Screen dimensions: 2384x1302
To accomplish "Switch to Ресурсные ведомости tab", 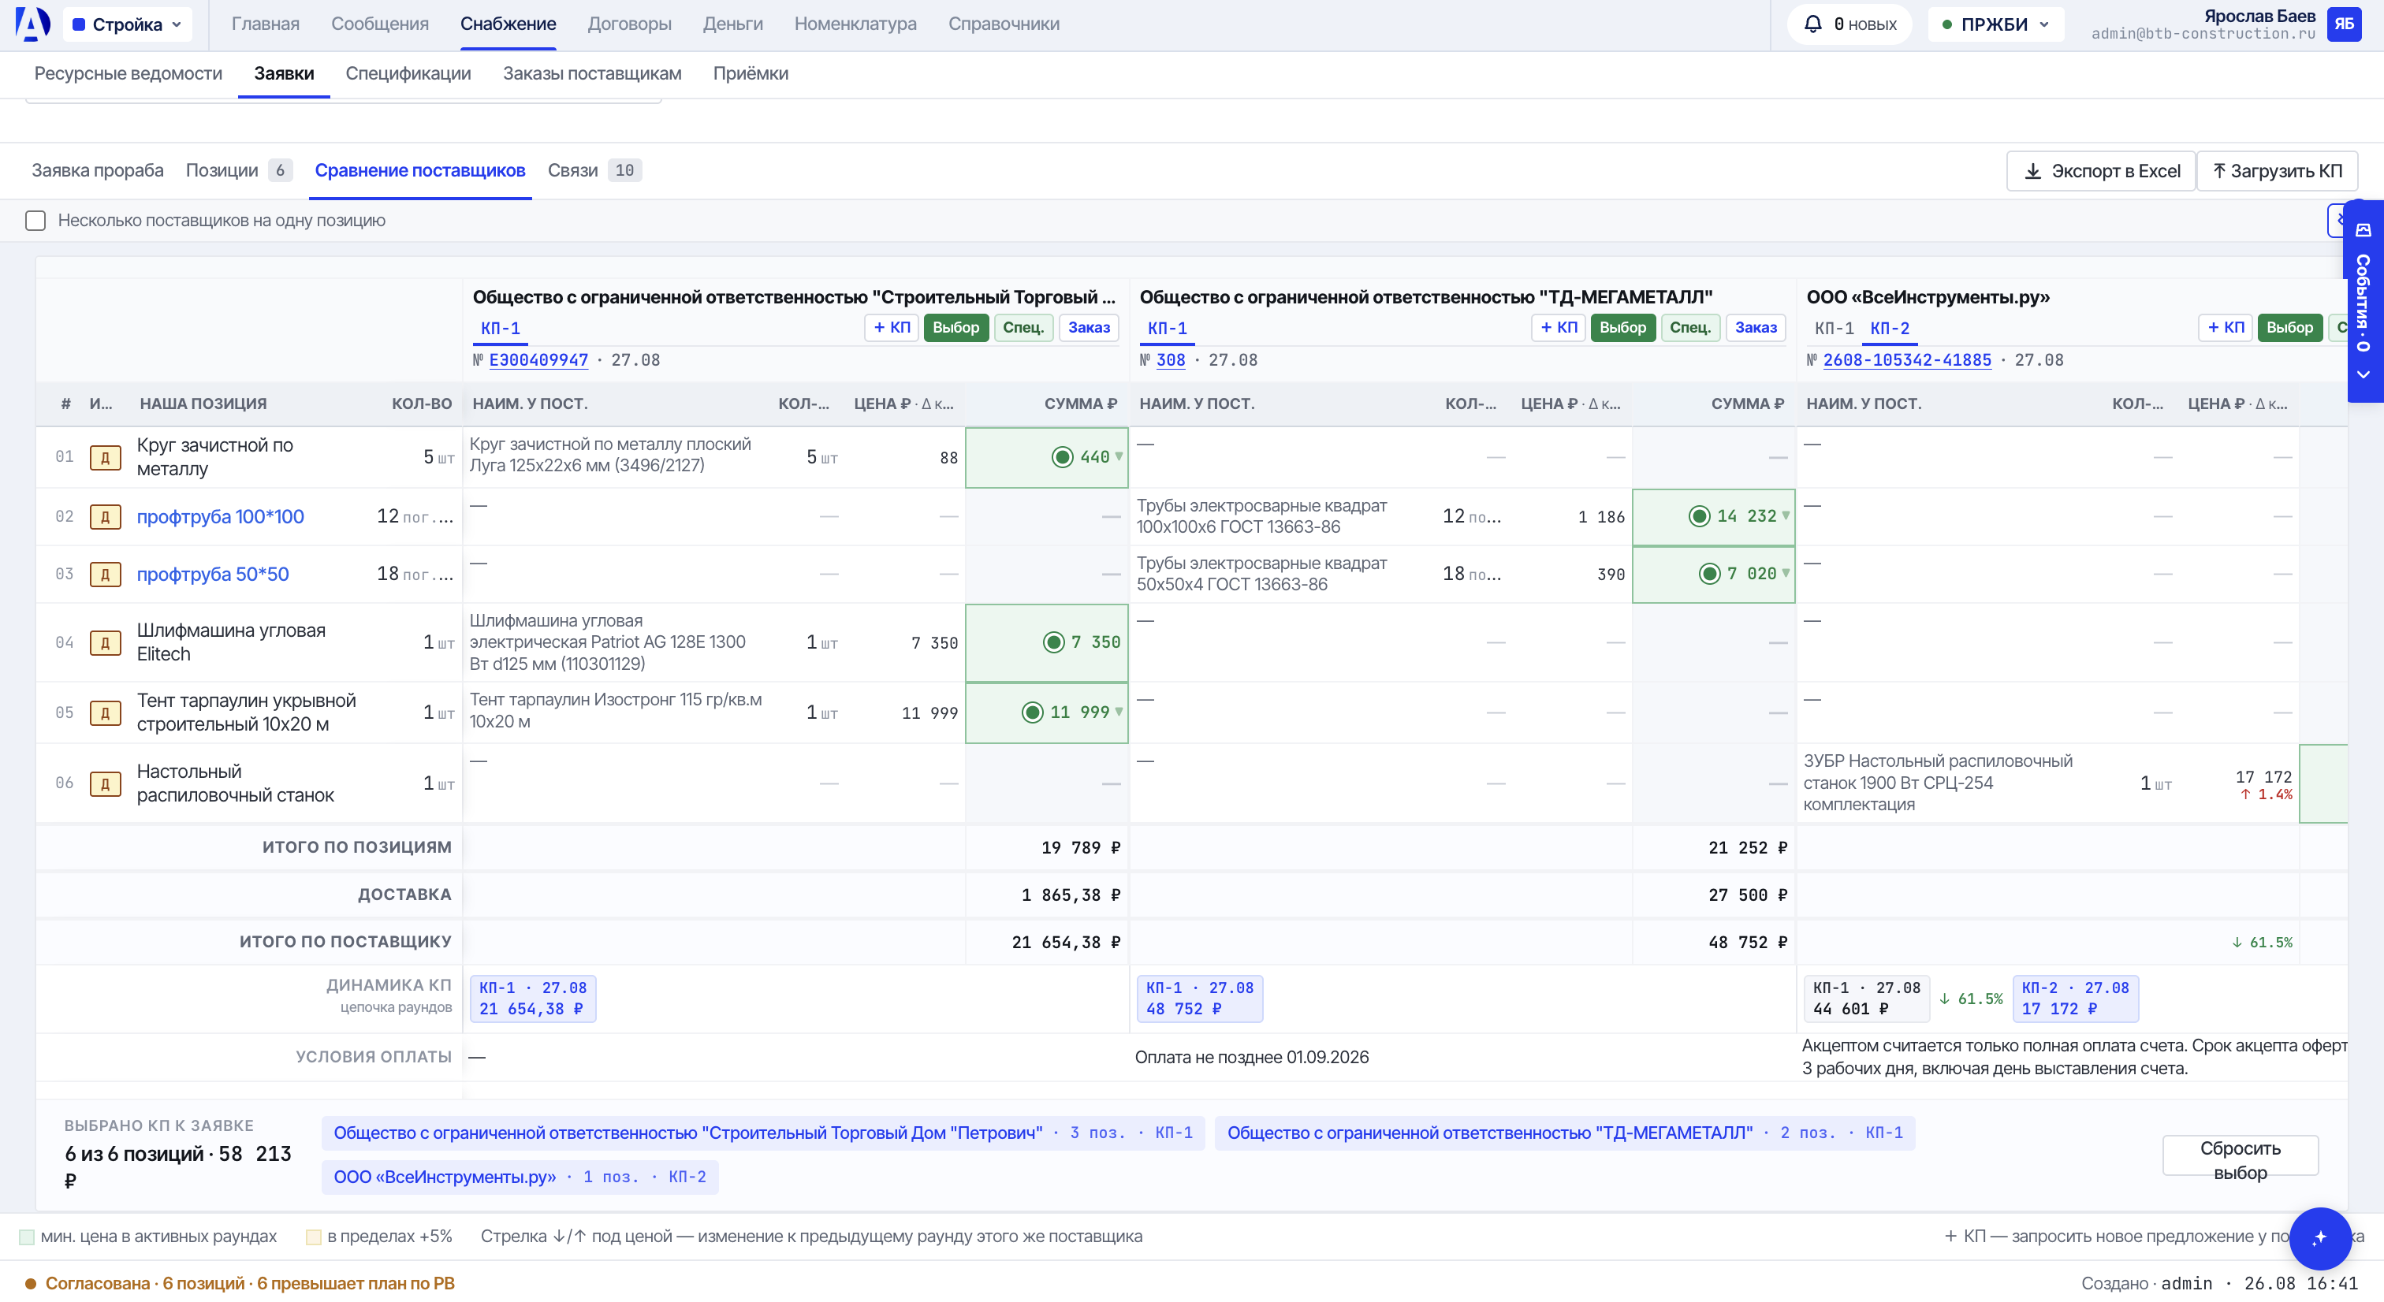I will coord(128,74).
